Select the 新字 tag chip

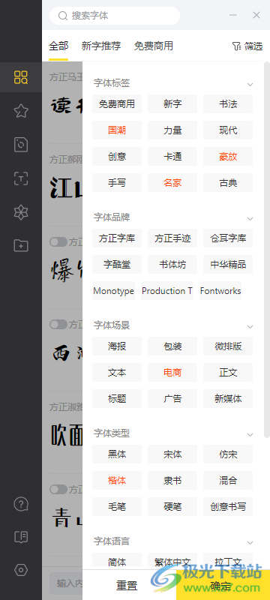coord(172,104)
